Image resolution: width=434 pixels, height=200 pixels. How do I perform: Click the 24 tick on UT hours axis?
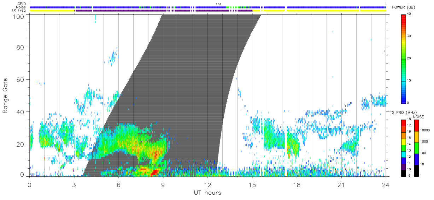pos(386,184)
